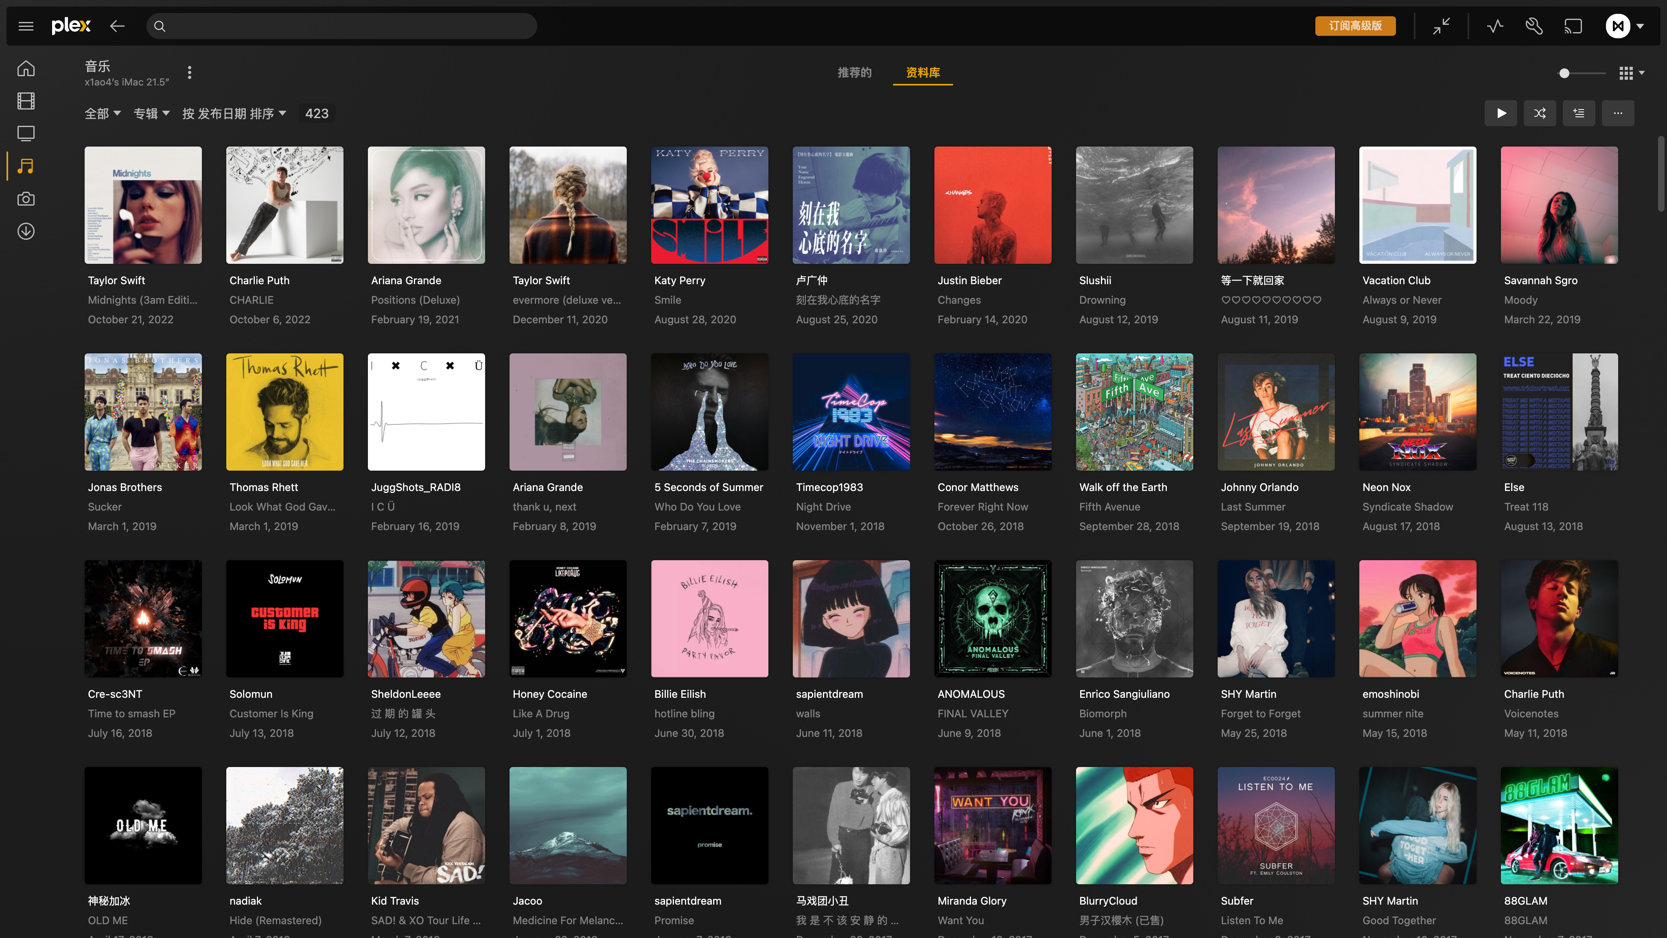
Task: Expand the 专辑 type dropdown
Action: (x=151, y=113)
